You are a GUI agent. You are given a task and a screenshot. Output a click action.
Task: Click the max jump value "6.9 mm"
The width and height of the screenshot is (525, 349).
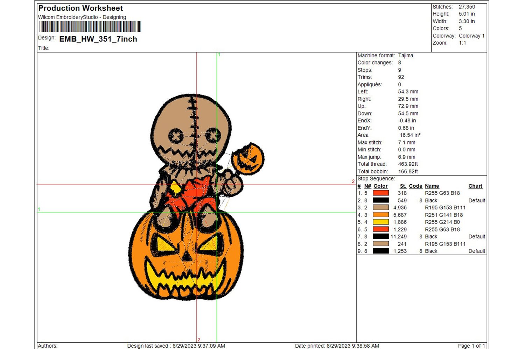point(407,157)
